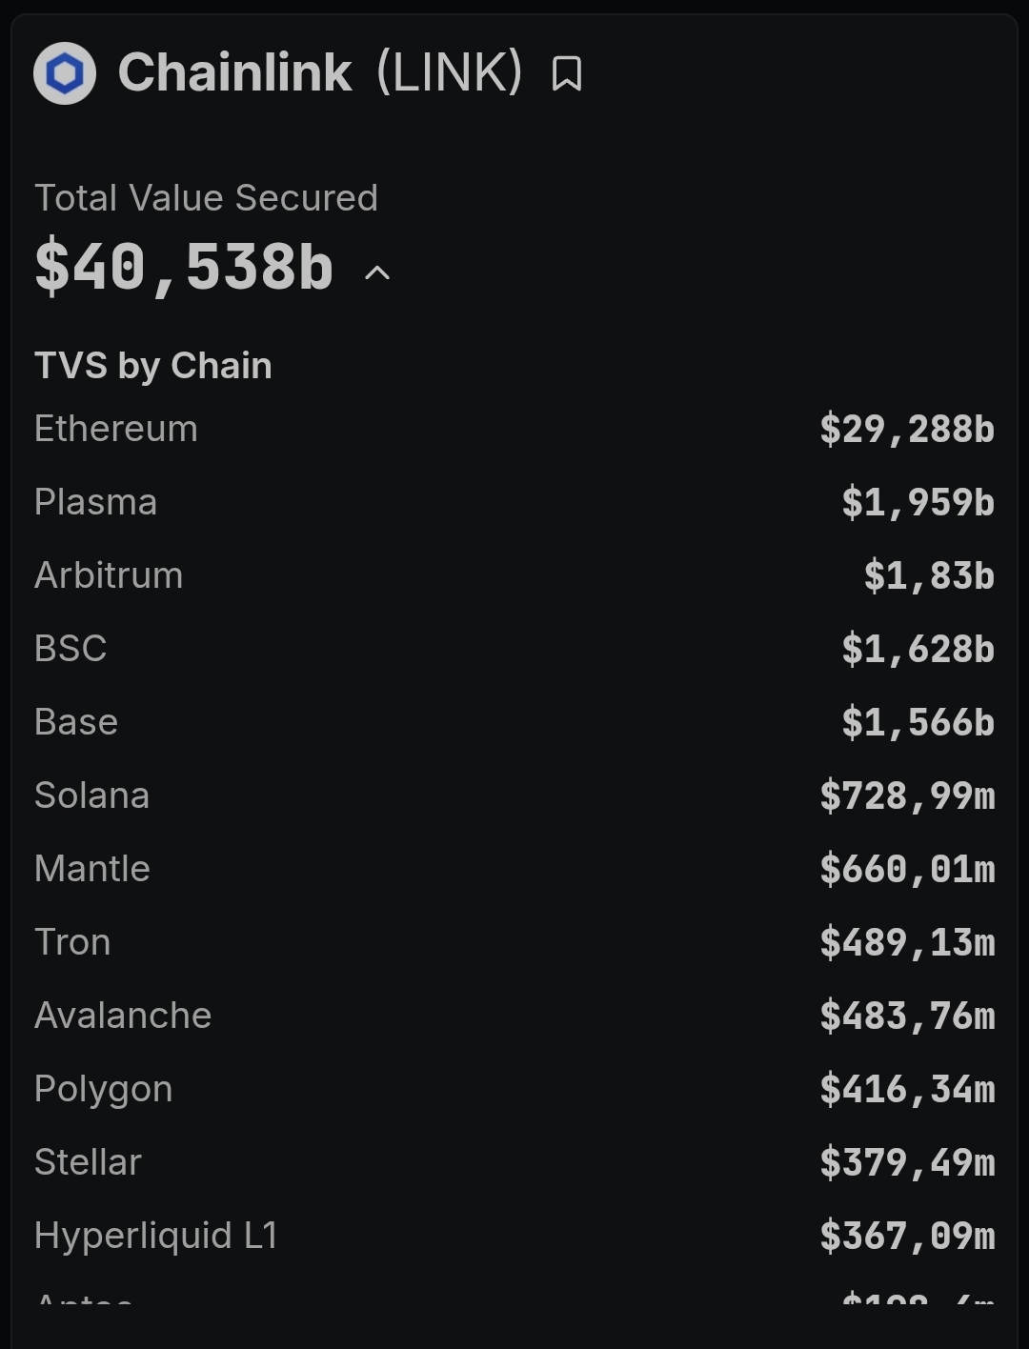Select the Solana chain row

[x=514, y=795]
